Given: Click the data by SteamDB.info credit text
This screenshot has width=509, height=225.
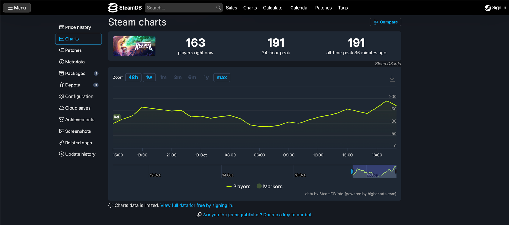Looking at the screenshot, I should [x=351, y=194].
